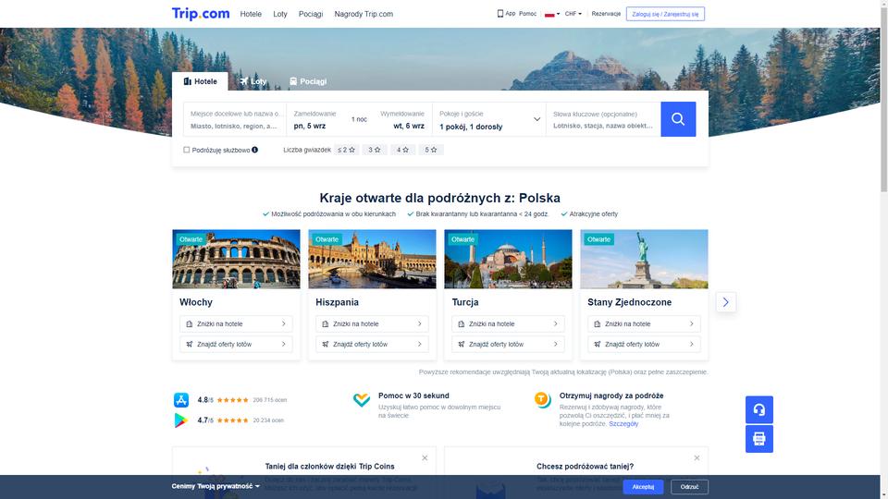Screen dimensions: 888x499
Task: Click the Pomoc link in the header
Action: 527,14
